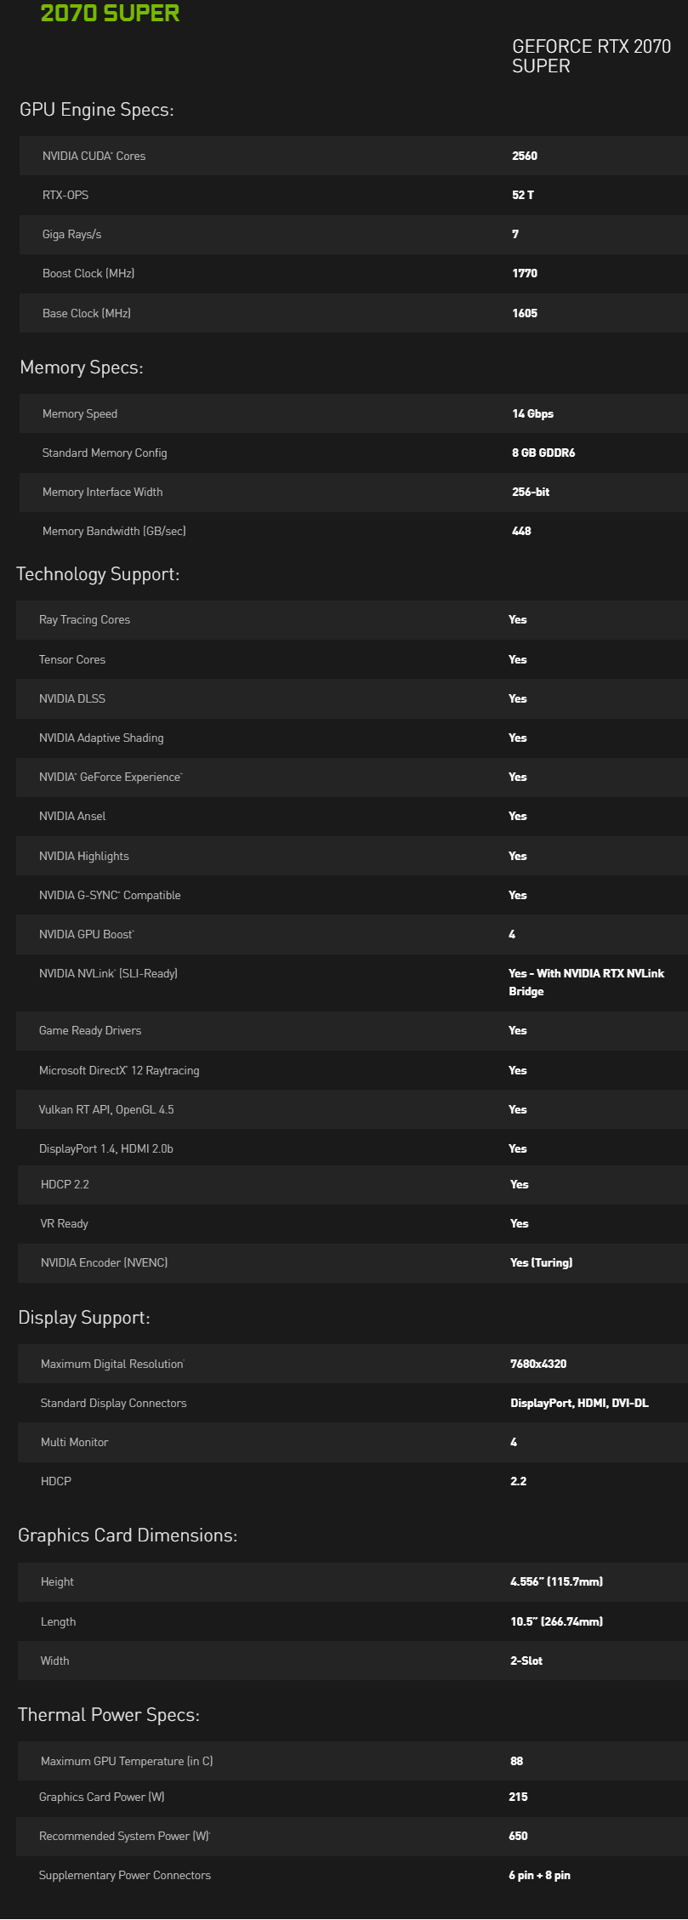The image size is (688, 1920).
Task: Click the Display Support heading
Action: pyautogui.click(x=84, y=1318)
